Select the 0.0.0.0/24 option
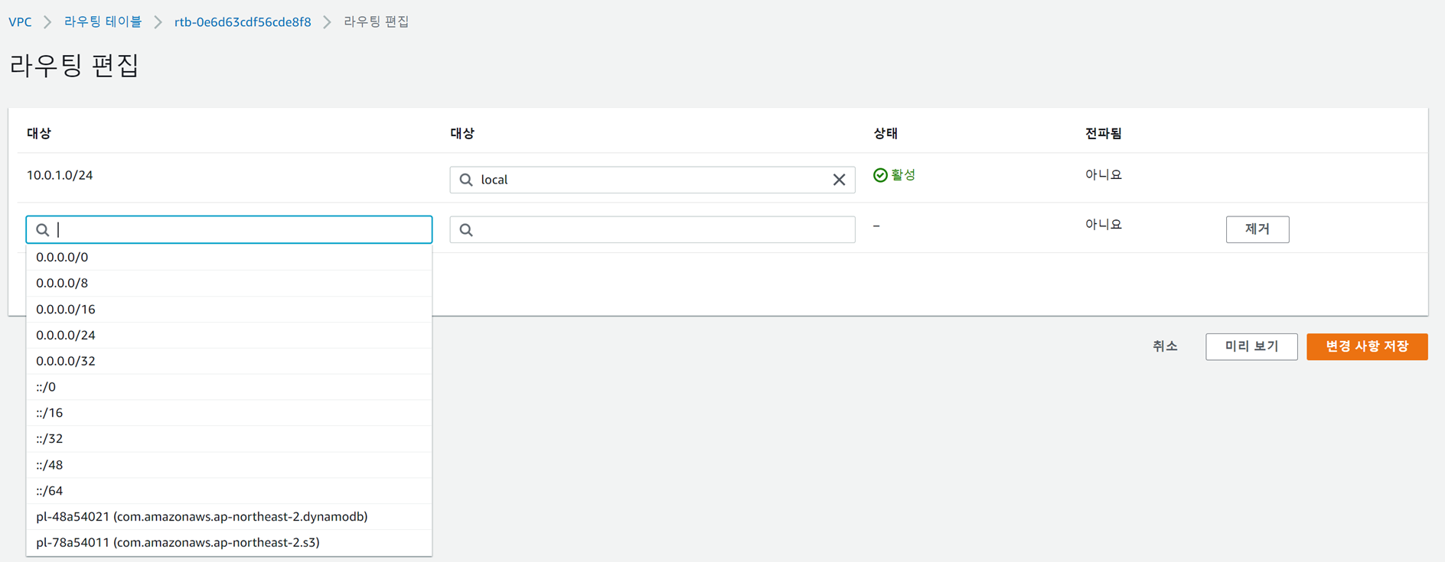 tap(66, 335)
